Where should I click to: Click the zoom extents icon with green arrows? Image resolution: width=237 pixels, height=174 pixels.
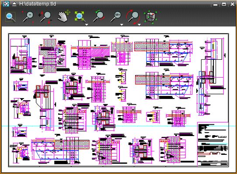80,16
